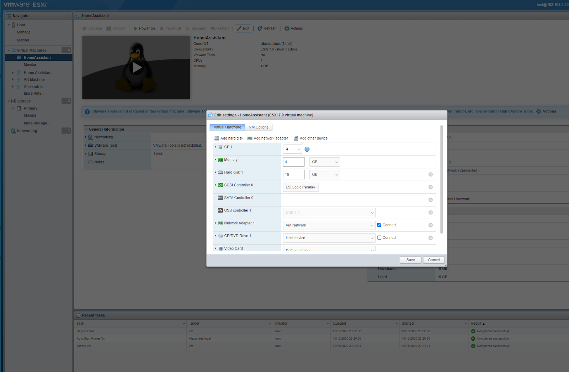Open the More VMs... link

[x=34, y=93]
